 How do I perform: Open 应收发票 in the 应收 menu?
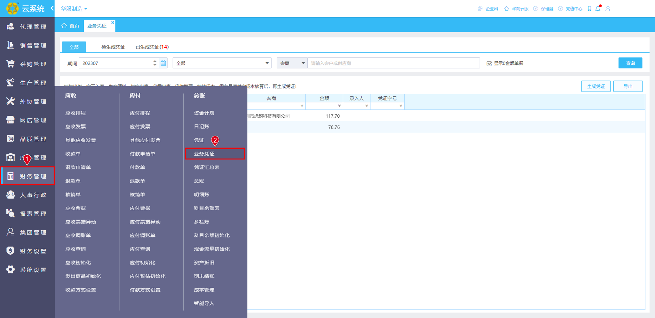[75, 127]
